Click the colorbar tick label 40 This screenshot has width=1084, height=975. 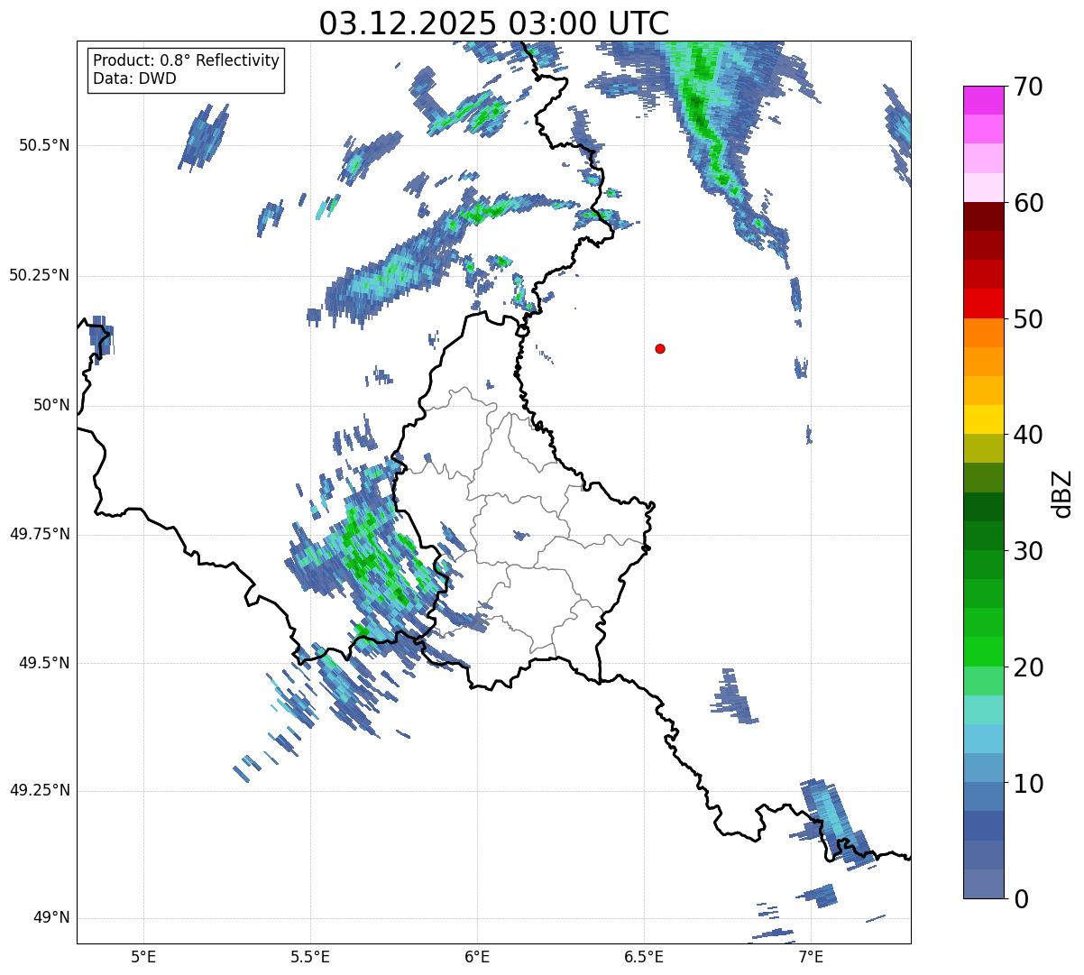[1027, 435]
